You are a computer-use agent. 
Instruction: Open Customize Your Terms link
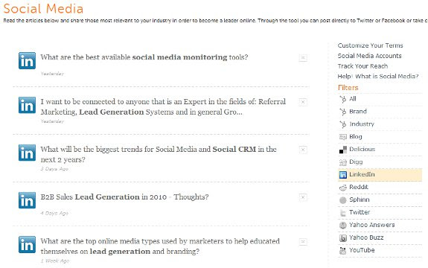click(370, 45)
